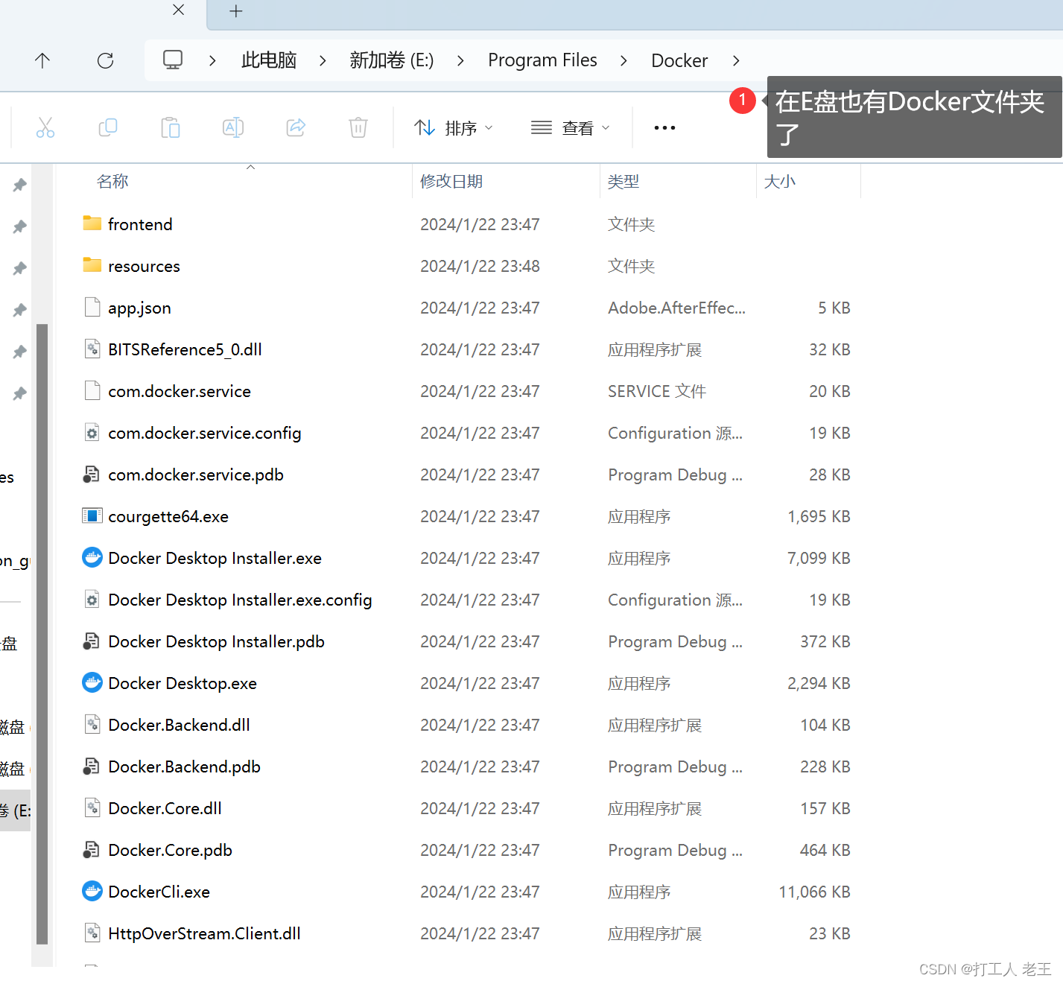Click the Docker.Backend.dll file icon
The width and height of the screenshot is (1063, 984).
click(x=92, y=724)
